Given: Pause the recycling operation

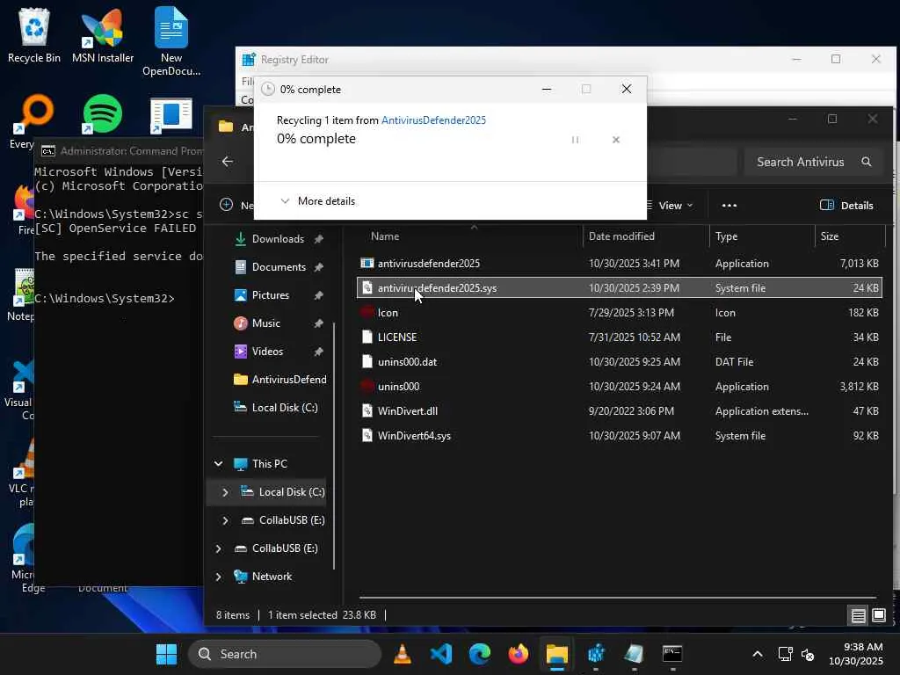Looking at the screenshot, I should tap(575, 140).
